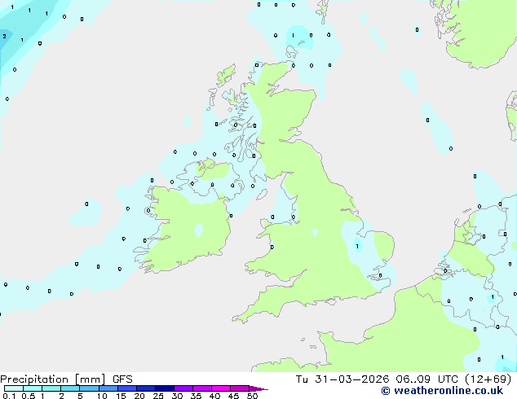Click the '25' legend scale label
517x399 pixels.
click(158, 396)
